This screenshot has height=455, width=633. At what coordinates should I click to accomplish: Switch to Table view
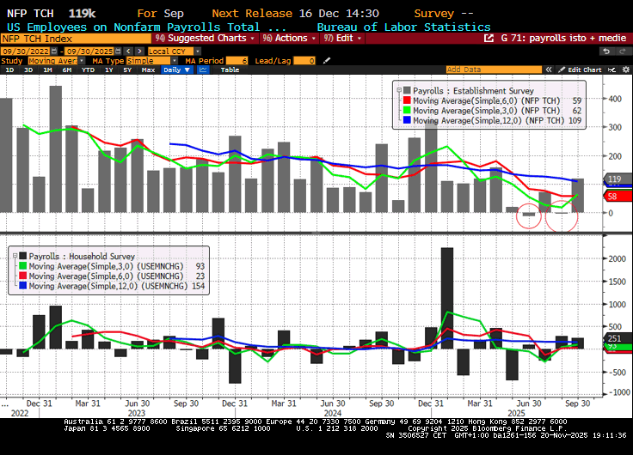click(230, 70)
